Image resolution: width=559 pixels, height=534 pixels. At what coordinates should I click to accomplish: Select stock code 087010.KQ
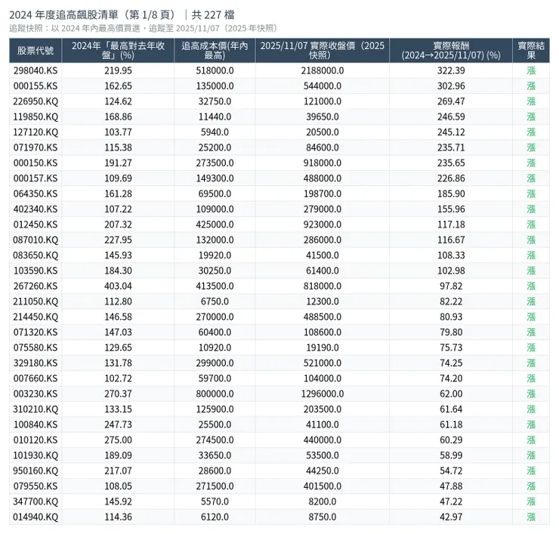36,240
